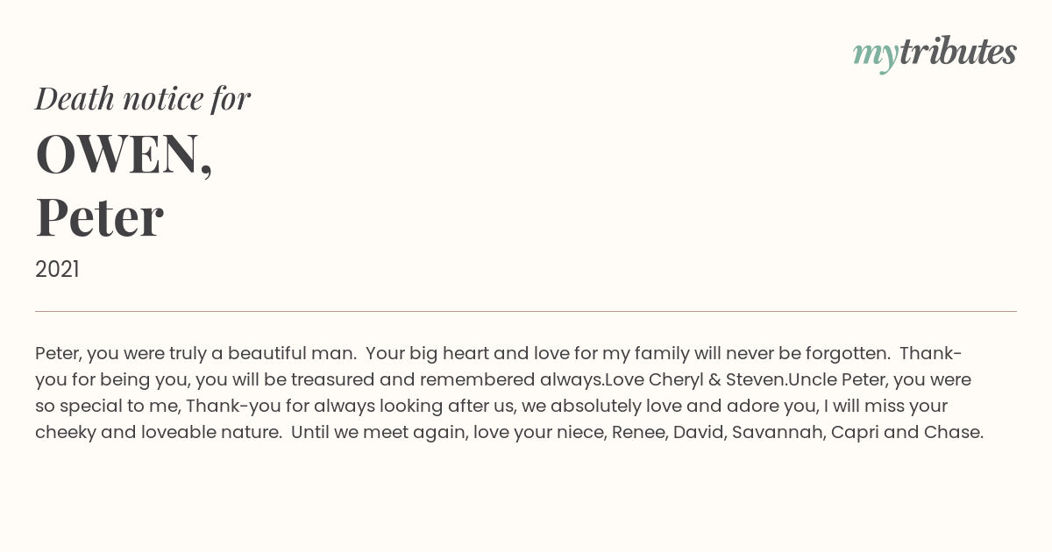The image size is (1052, 552).
Task: Click the surname OWEN
Action: coord(124,153)
